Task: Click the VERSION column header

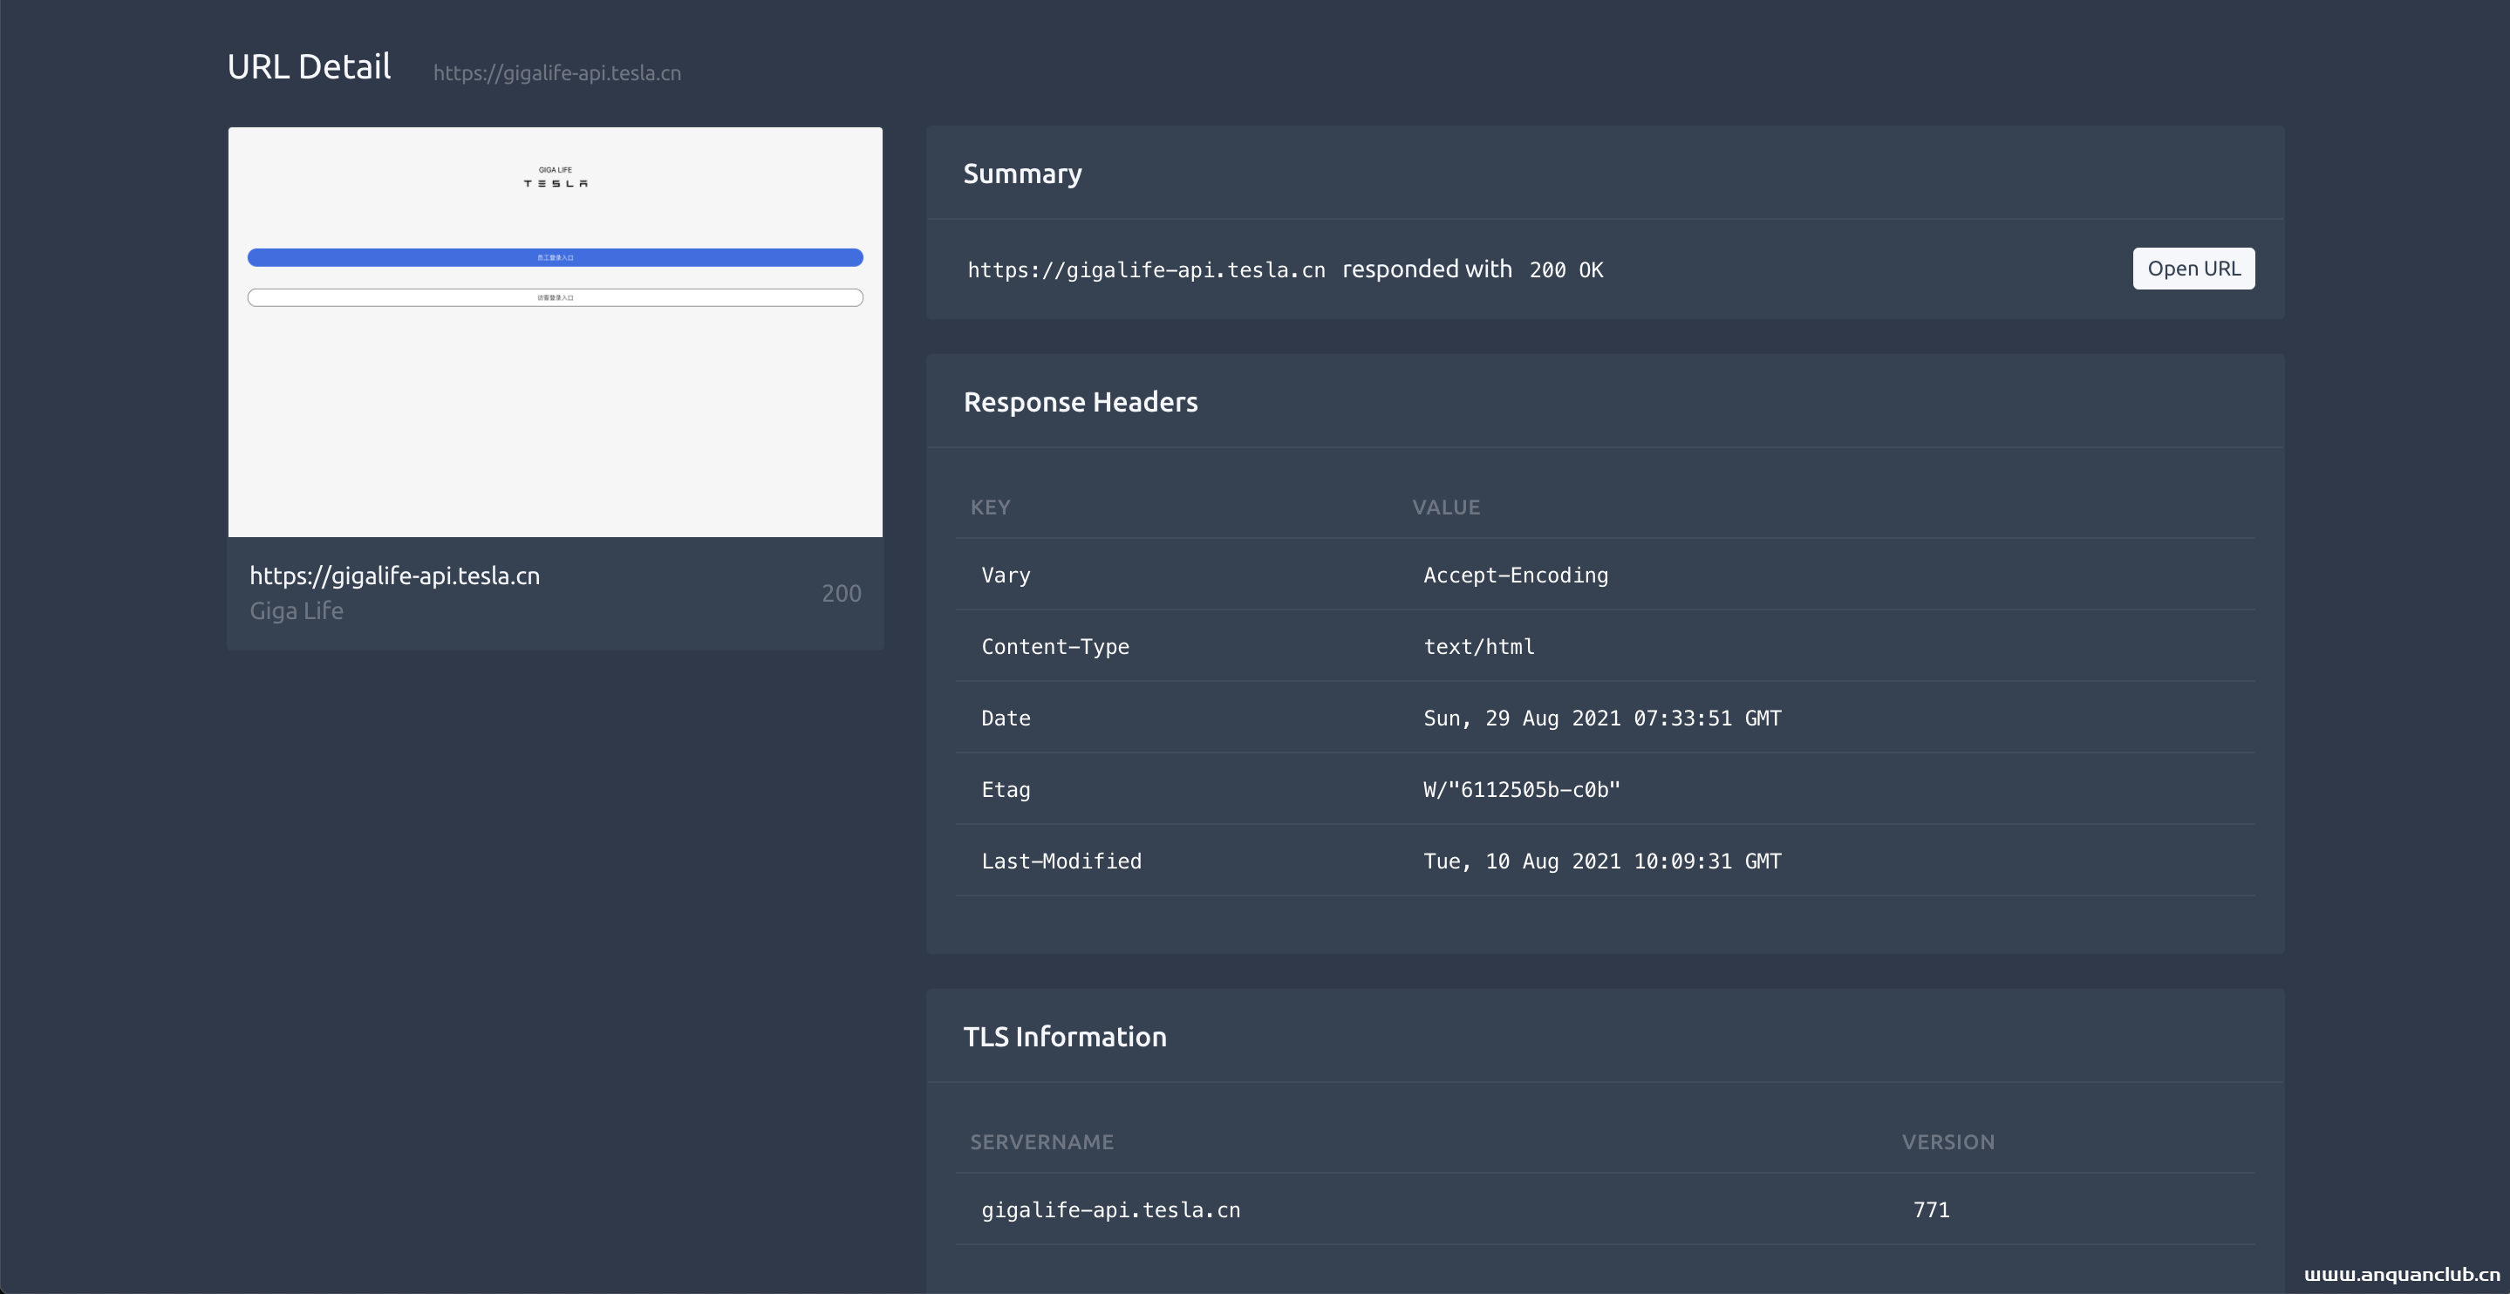Action: (1947, 1142)
